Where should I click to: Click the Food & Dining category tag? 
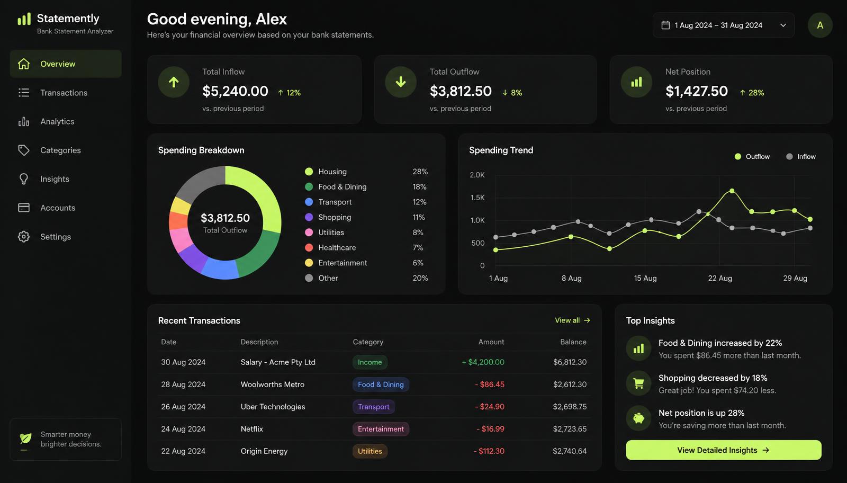(x=381, y=384)
